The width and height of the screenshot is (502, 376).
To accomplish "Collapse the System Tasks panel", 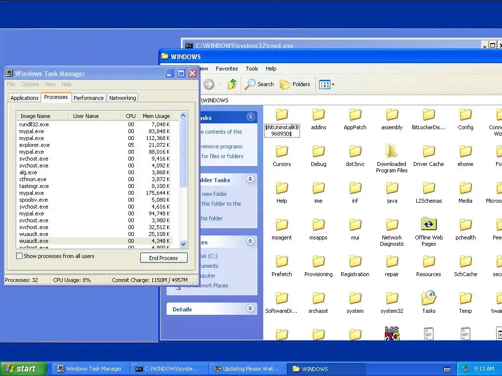I will pos(251,117).
